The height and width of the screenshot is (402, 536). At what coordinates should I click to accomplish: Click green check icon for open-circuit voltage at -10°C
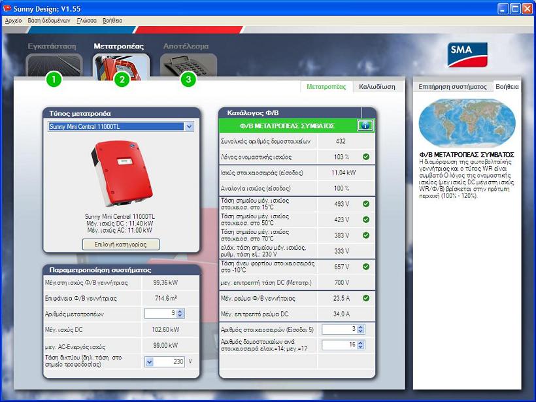click(x=366, y=267)
